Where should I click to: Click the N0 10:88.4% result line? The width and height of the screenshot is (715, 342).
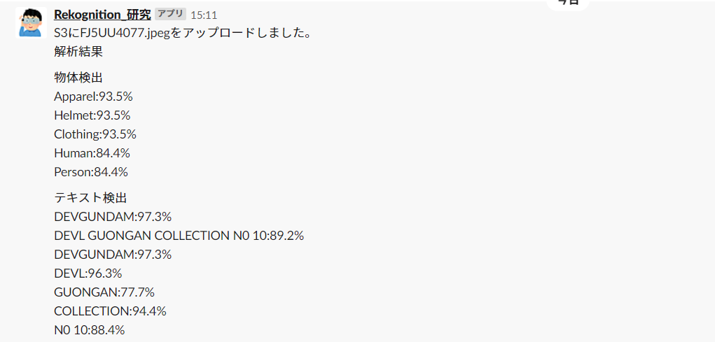point(89,330)
